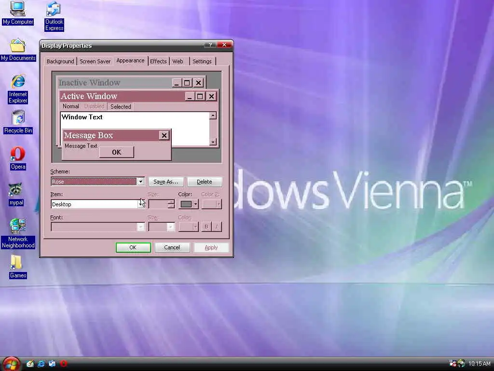Open the Games folder on the desktop
Image resolution: width=494 pixels, height=371 pixels.
[x=18, y=267]
